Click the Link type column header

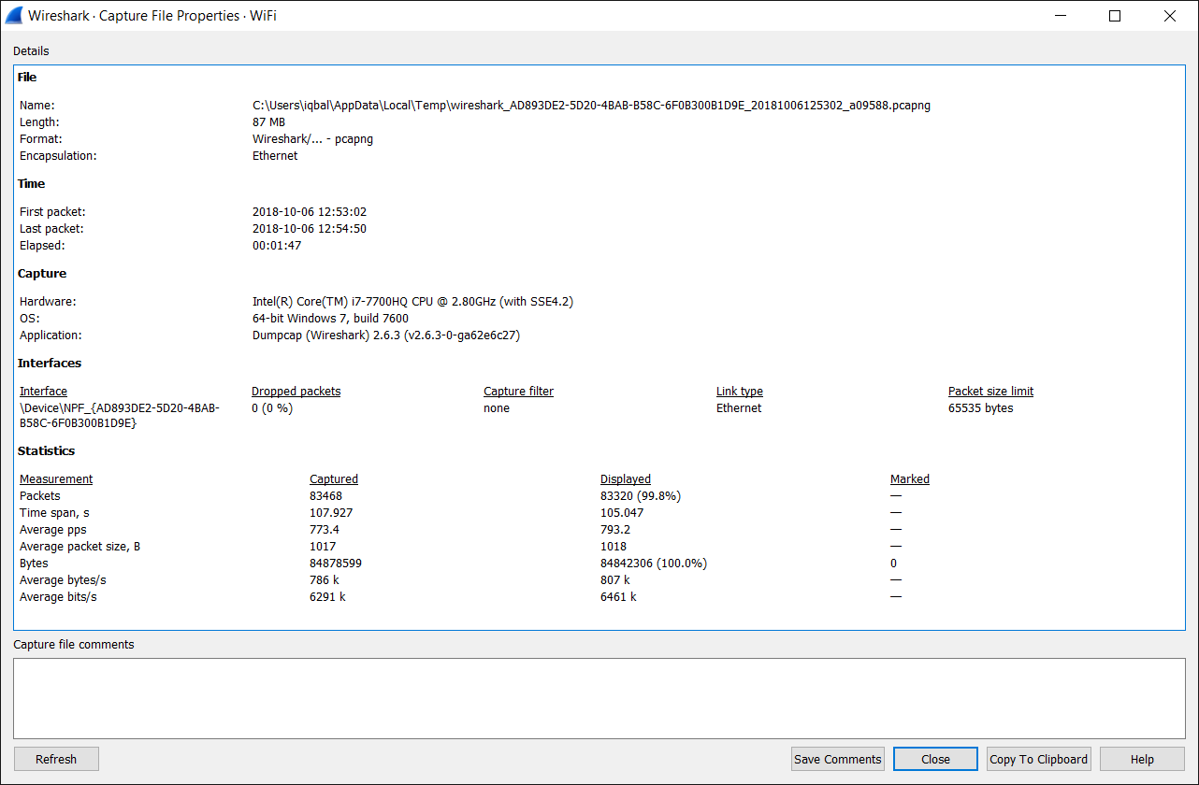pyautogui.click(x=740, y=392)
